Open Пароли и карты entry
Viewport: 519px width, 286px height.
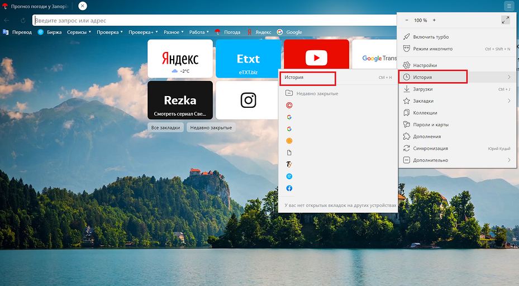pos(457,125)
